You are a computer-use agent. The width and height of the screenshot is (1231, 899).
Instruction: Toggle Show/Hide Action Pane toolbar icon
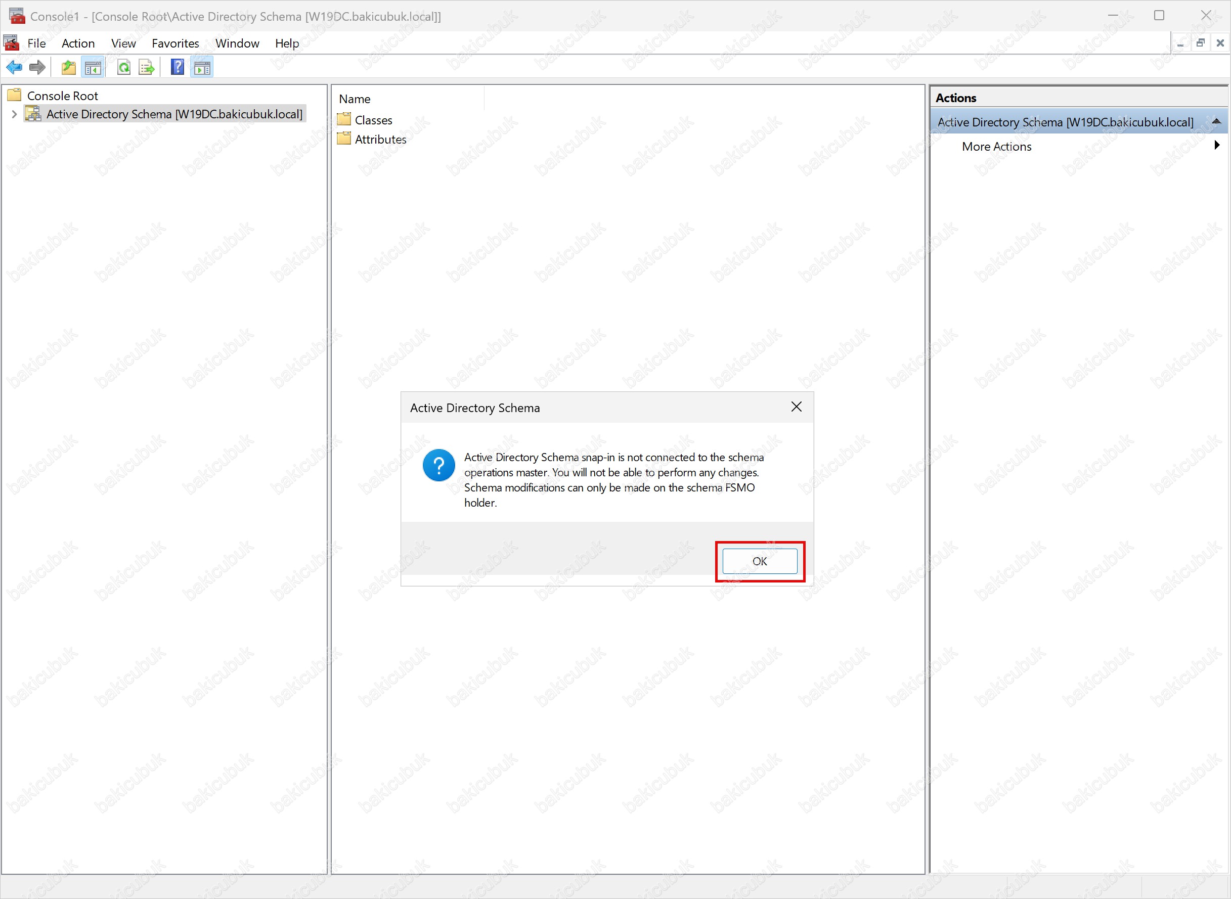[x=202, y=67]
